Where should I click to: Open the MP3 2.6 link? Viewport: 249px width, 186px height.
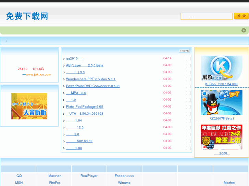coord(76,93)
